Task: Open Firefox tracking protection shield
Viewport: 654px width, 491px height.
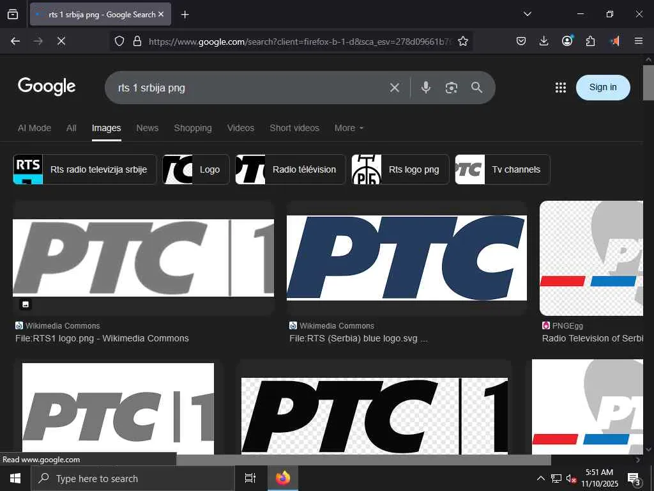Action: tap(119, 41)
